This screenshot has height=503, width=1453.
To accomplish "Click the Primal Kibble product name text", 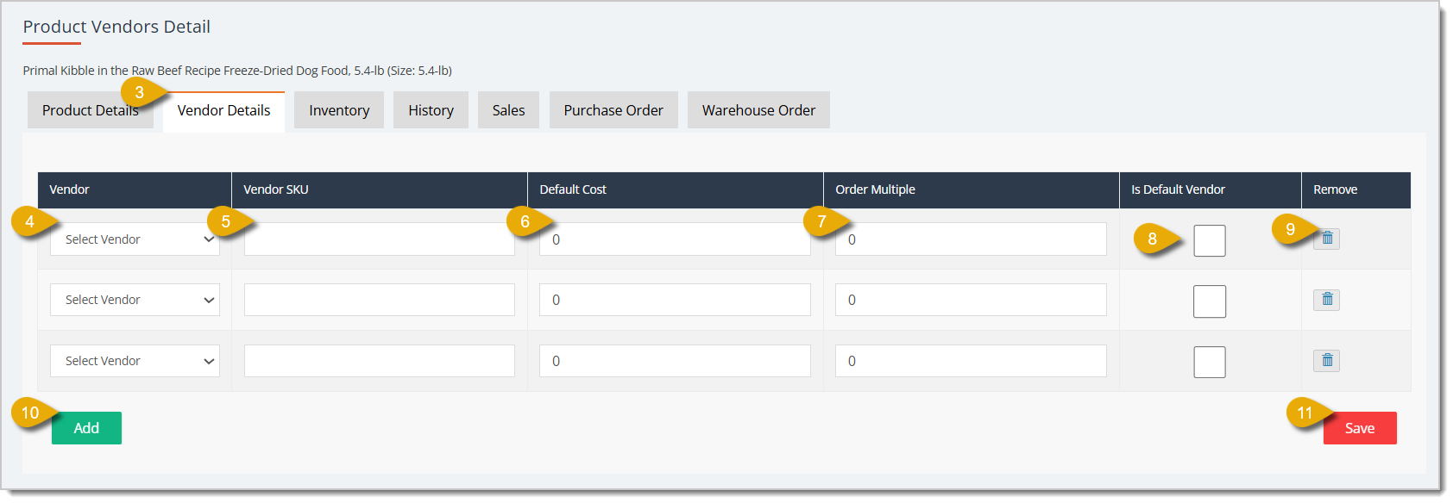I will pyautogui.click(x=237, y=71).
